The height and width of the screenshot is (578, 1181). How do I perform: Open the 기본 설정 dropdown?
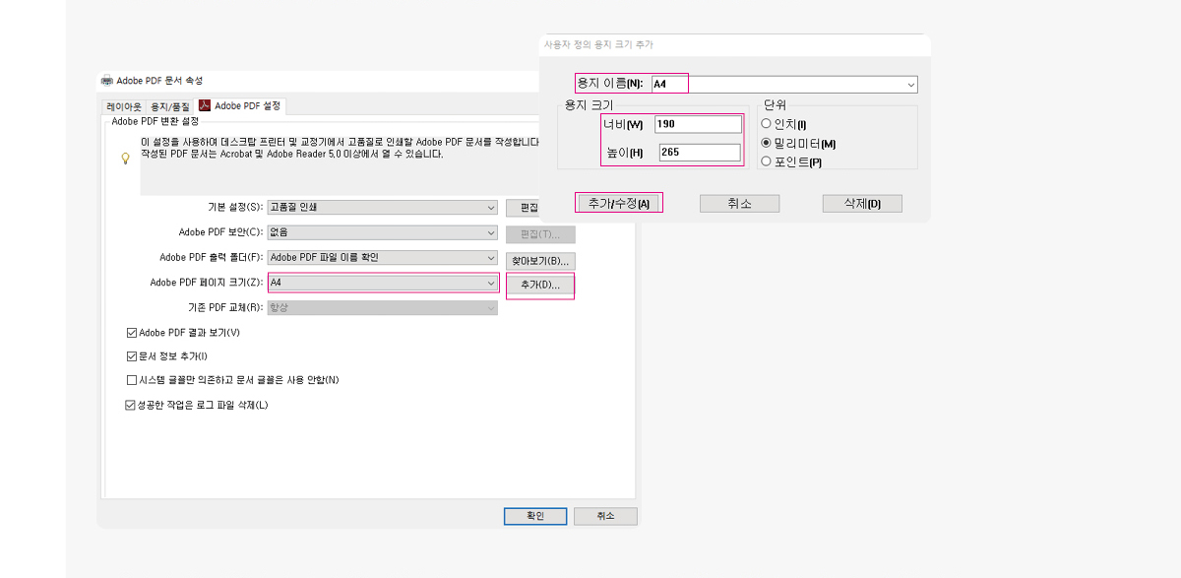click(x=382, y=208)
